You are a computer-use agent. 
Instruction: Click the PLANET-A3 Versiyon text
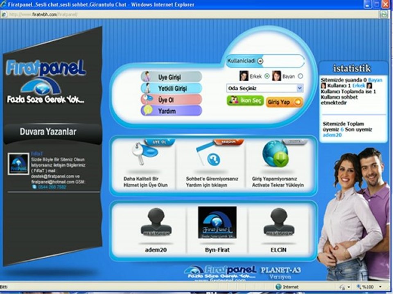click(280, 273)
